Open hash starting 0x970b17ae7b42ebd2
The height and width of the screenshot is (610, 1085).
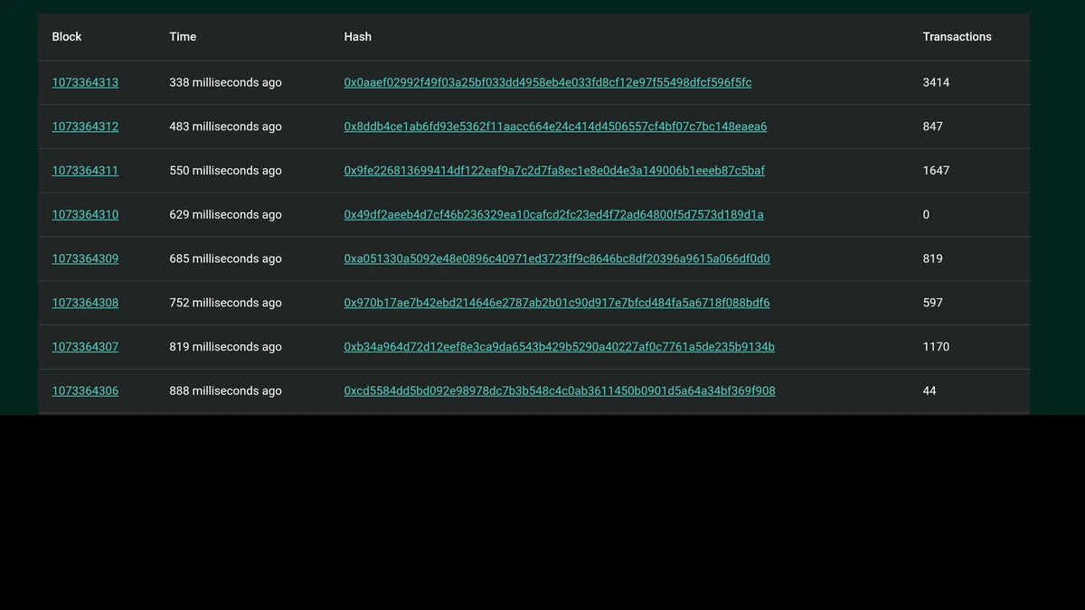coord(557,303)
